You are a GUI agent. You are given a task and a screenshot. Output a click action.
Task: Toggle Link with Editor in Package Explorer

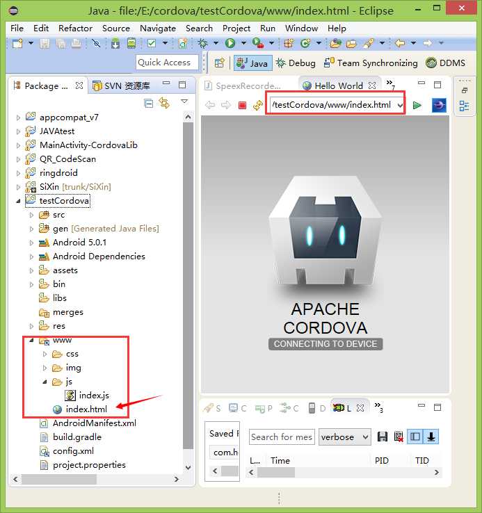(x=164, y=103)
